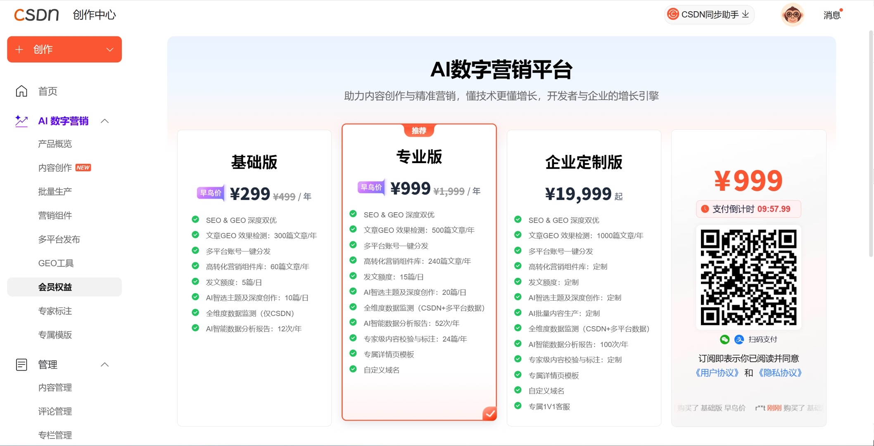Click the ¥299 基础版 price
Viewport: 874px width, 446px height.
[250, 194]
